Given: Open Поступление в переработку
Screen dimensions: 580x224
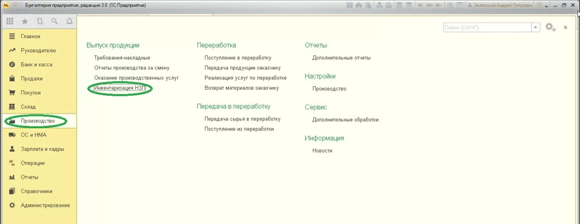Looking at the screenshot, I should [x=238, y=58].
